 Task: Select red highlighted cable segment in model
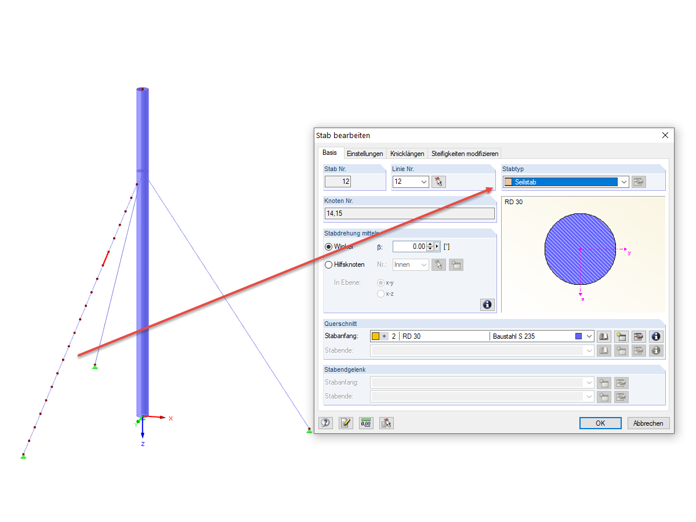106,258
